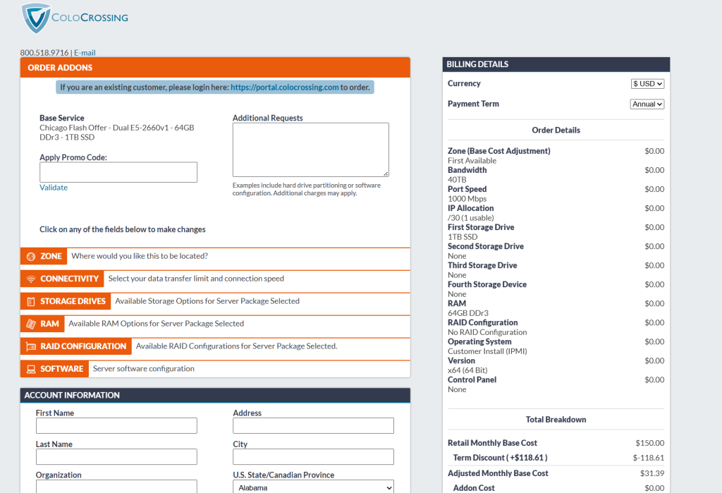Focus the First Name input field

point(116,426)
